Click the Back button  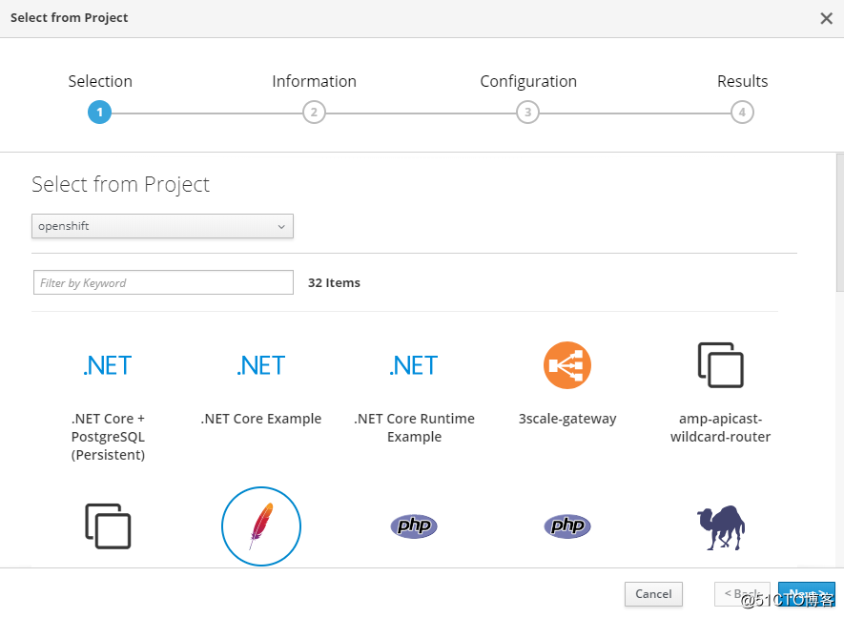742,594
